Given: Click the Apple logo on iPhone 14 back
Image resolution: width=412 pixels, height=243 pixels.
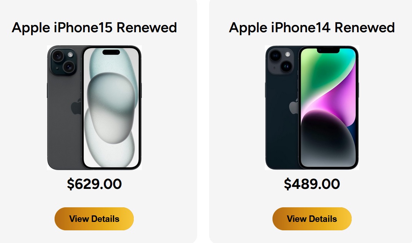Looking at the screenshot, I should coord(294,106).
